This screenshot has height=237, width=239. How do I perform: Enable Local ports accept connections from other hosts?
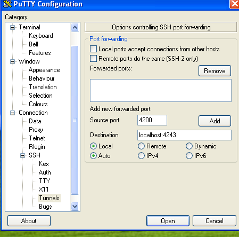pos(93,49)
